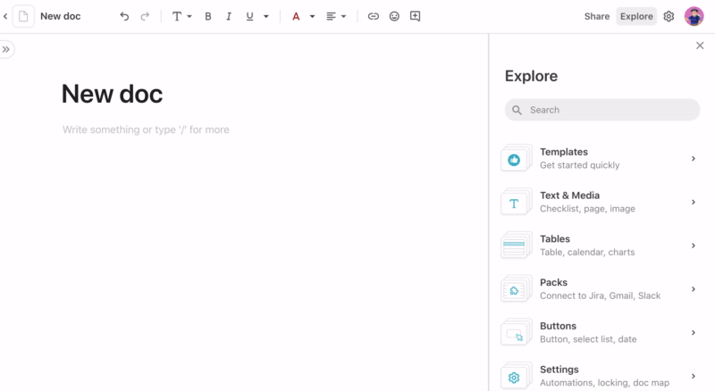Click the Templates thumbs-up icon
The height and width of the screenshot is (391, 715).
tap(516, 159)
